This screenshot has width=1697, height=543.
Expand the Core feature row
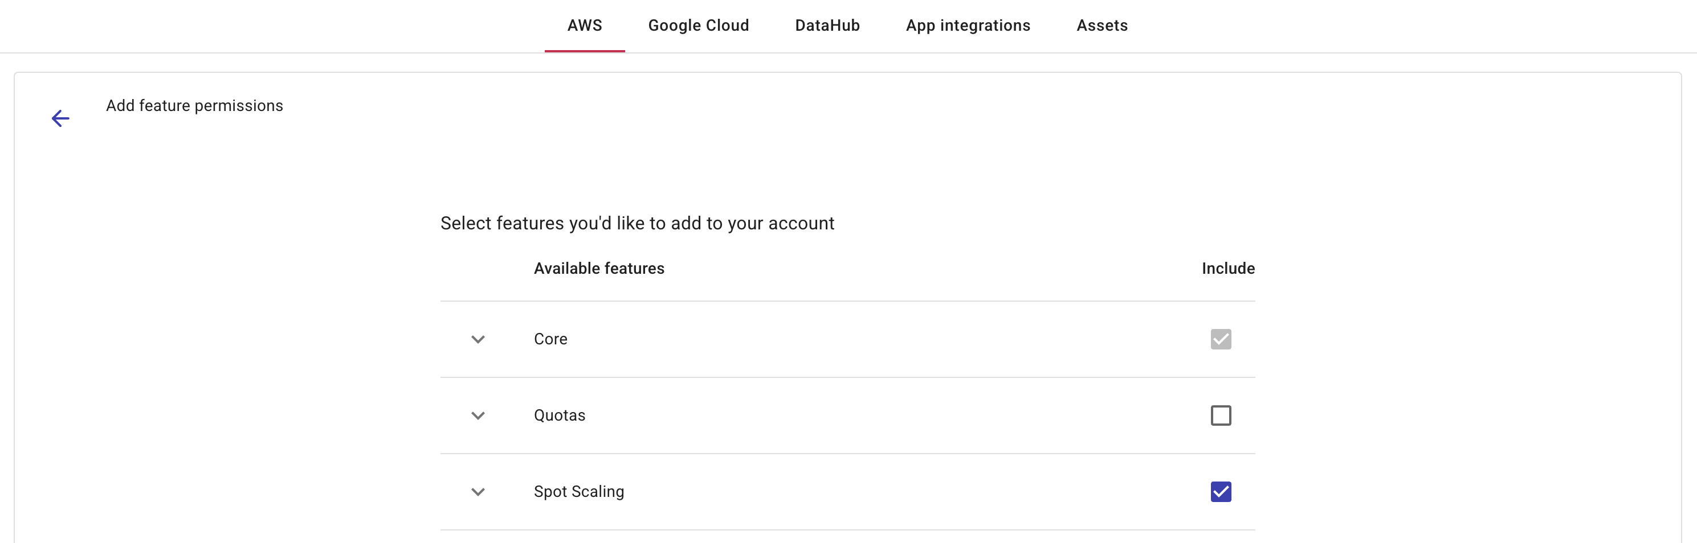click(x=478, y=340)
